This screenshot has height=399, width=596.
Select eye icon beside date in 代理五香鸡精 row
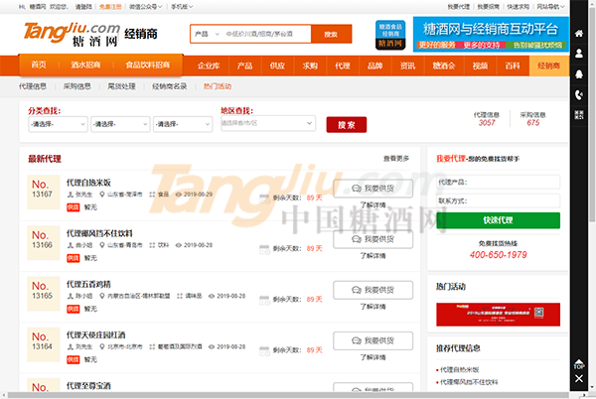pos(212,296)
